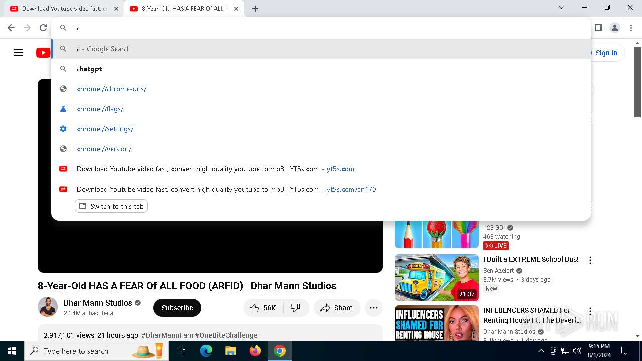Click into the address bar text field
The height and width of the screenshot is (361, 642).
click(x=321, y=28)
